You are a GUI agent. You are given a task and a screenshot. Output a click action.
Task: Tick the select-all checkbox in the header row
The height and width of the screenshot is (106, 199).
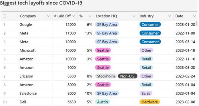pos(5,16)
